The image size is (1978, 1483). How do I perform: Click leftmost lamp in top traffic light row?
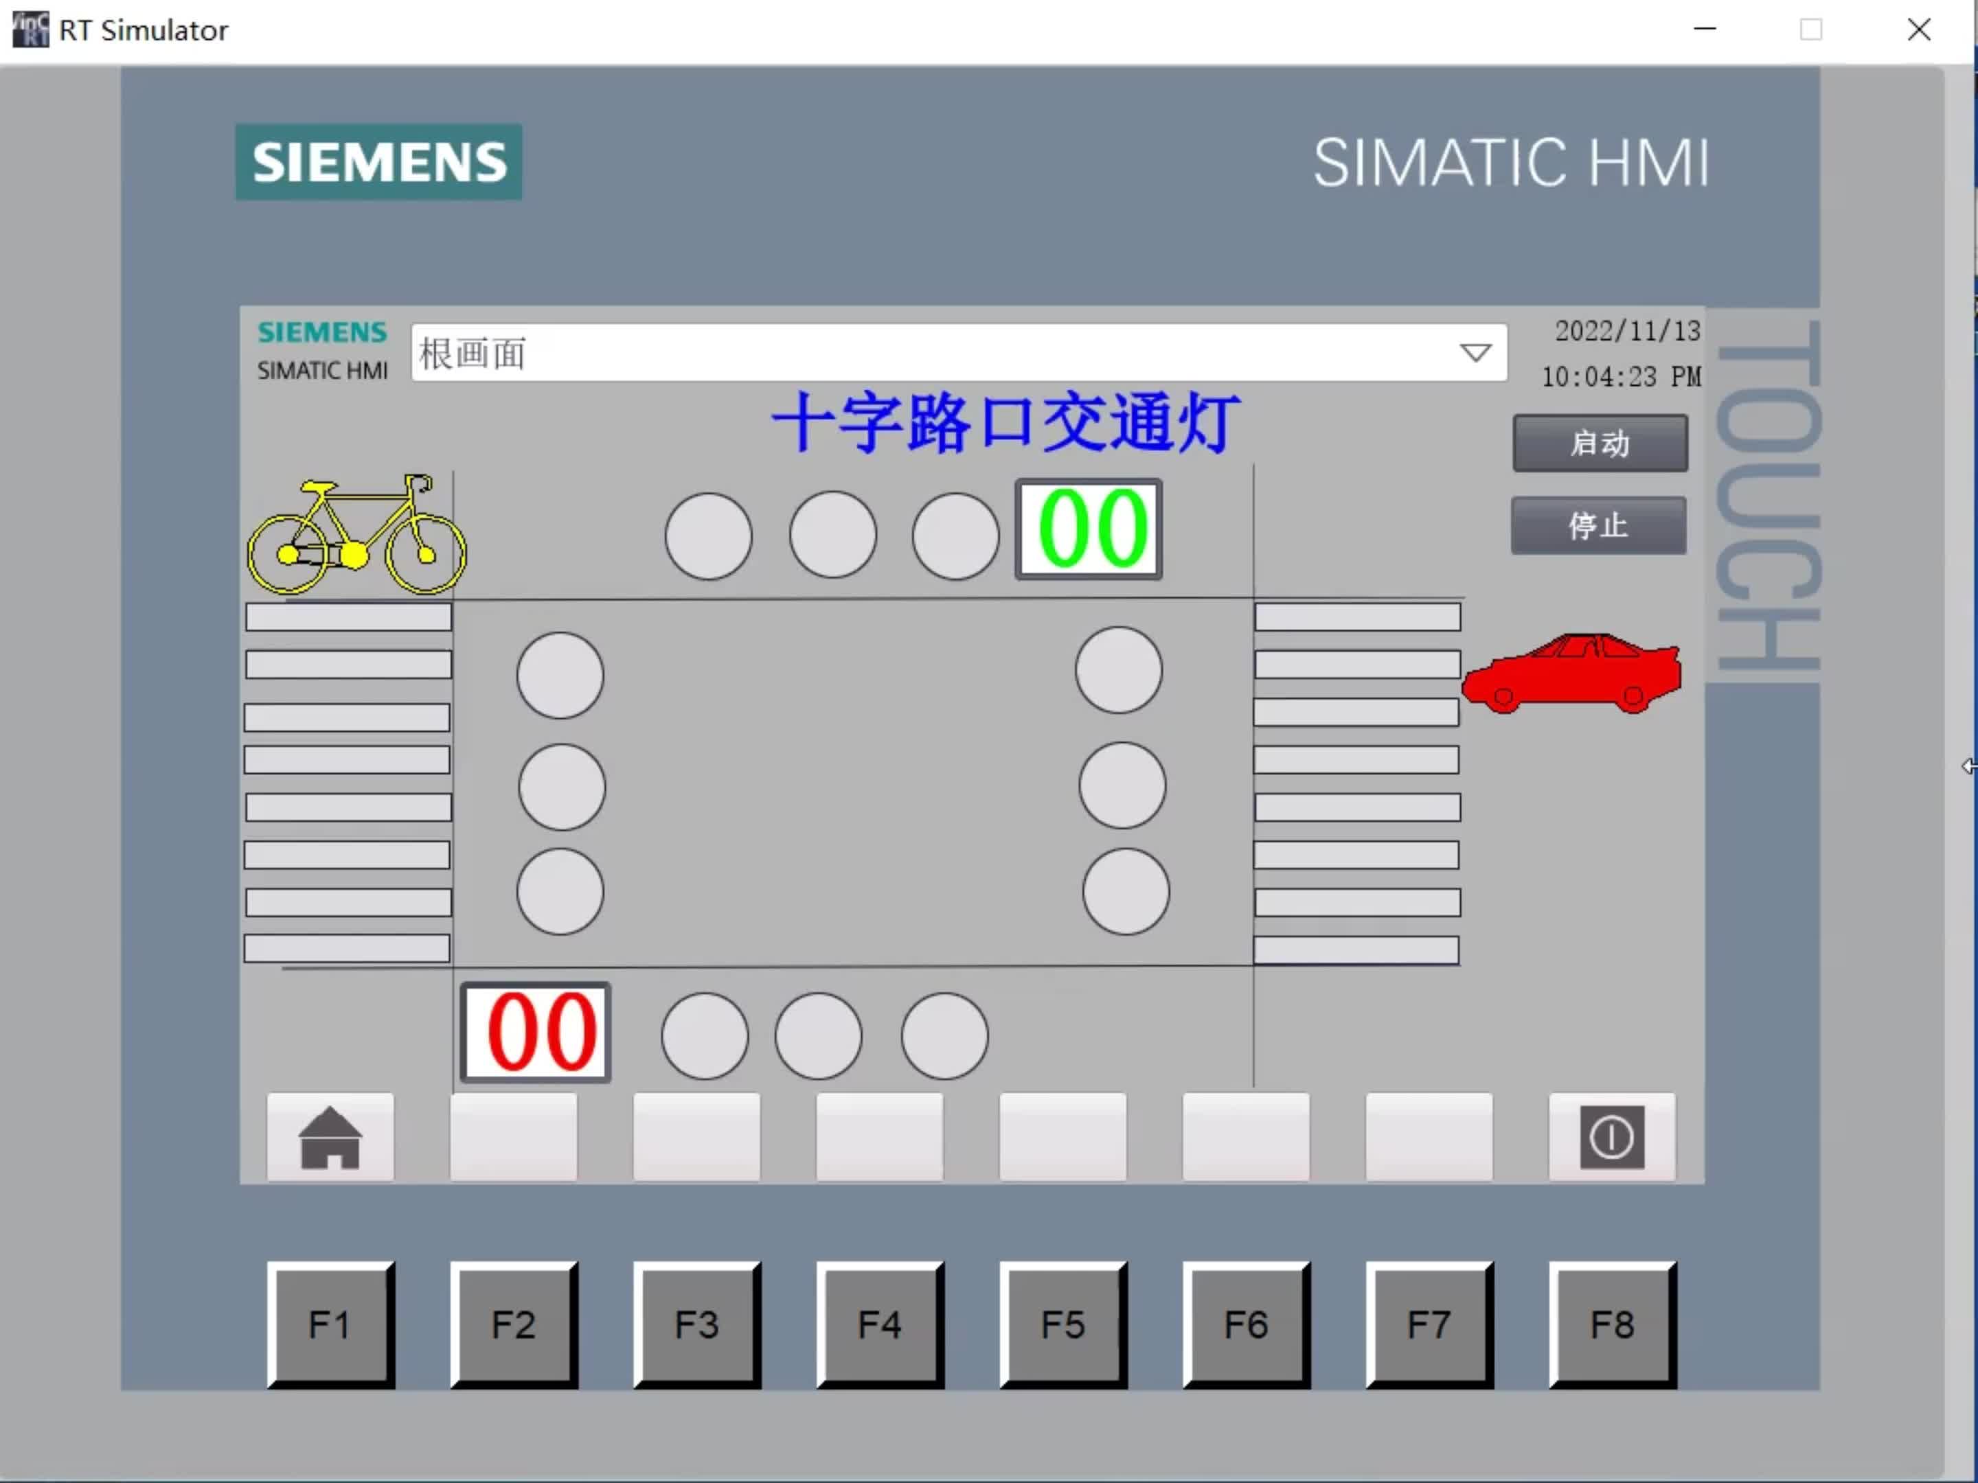click(708, 536)
